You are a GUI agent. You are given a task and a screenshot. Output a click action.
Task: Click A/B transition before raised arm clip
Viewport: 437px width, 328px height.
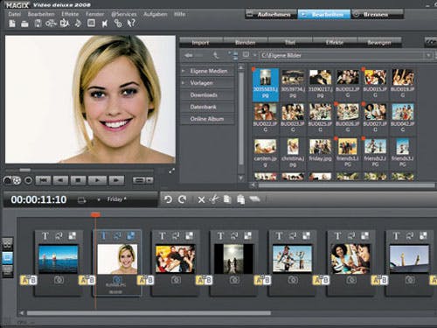coord(379,280)
